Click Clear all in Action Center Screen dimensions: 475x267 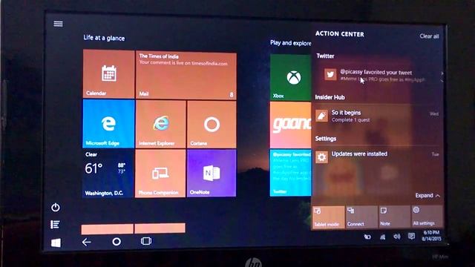429,36
